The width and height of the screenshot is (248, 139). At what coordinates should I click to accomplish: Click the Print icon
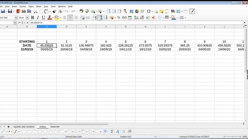tap(24, 11)
